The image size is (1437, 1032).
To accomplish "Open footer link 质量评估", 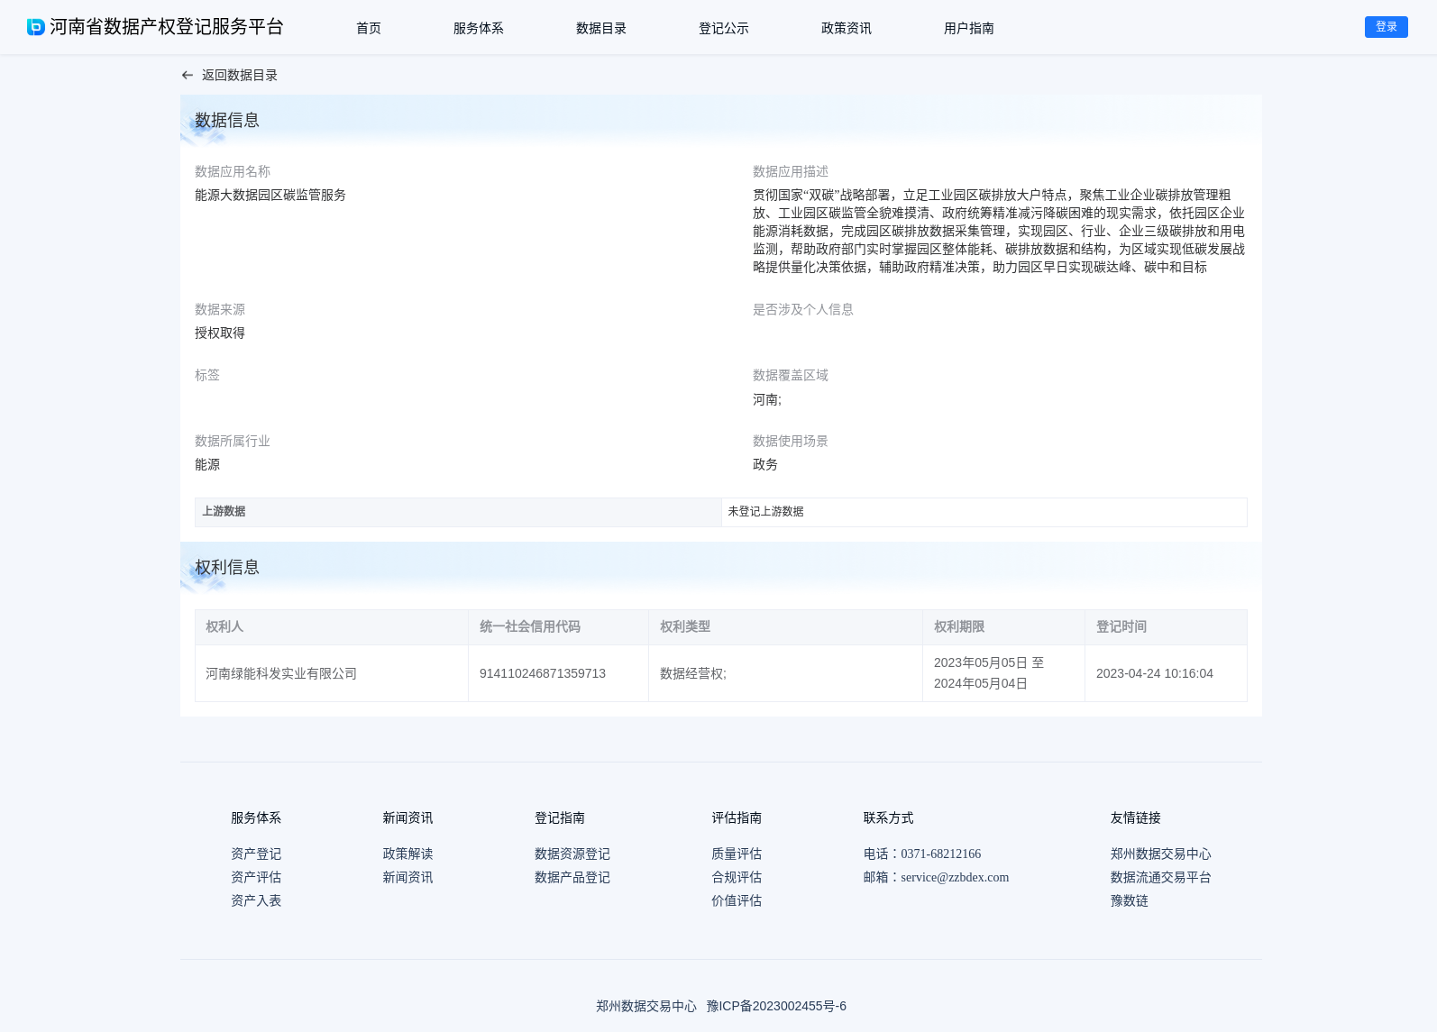I will pos(737,854).
